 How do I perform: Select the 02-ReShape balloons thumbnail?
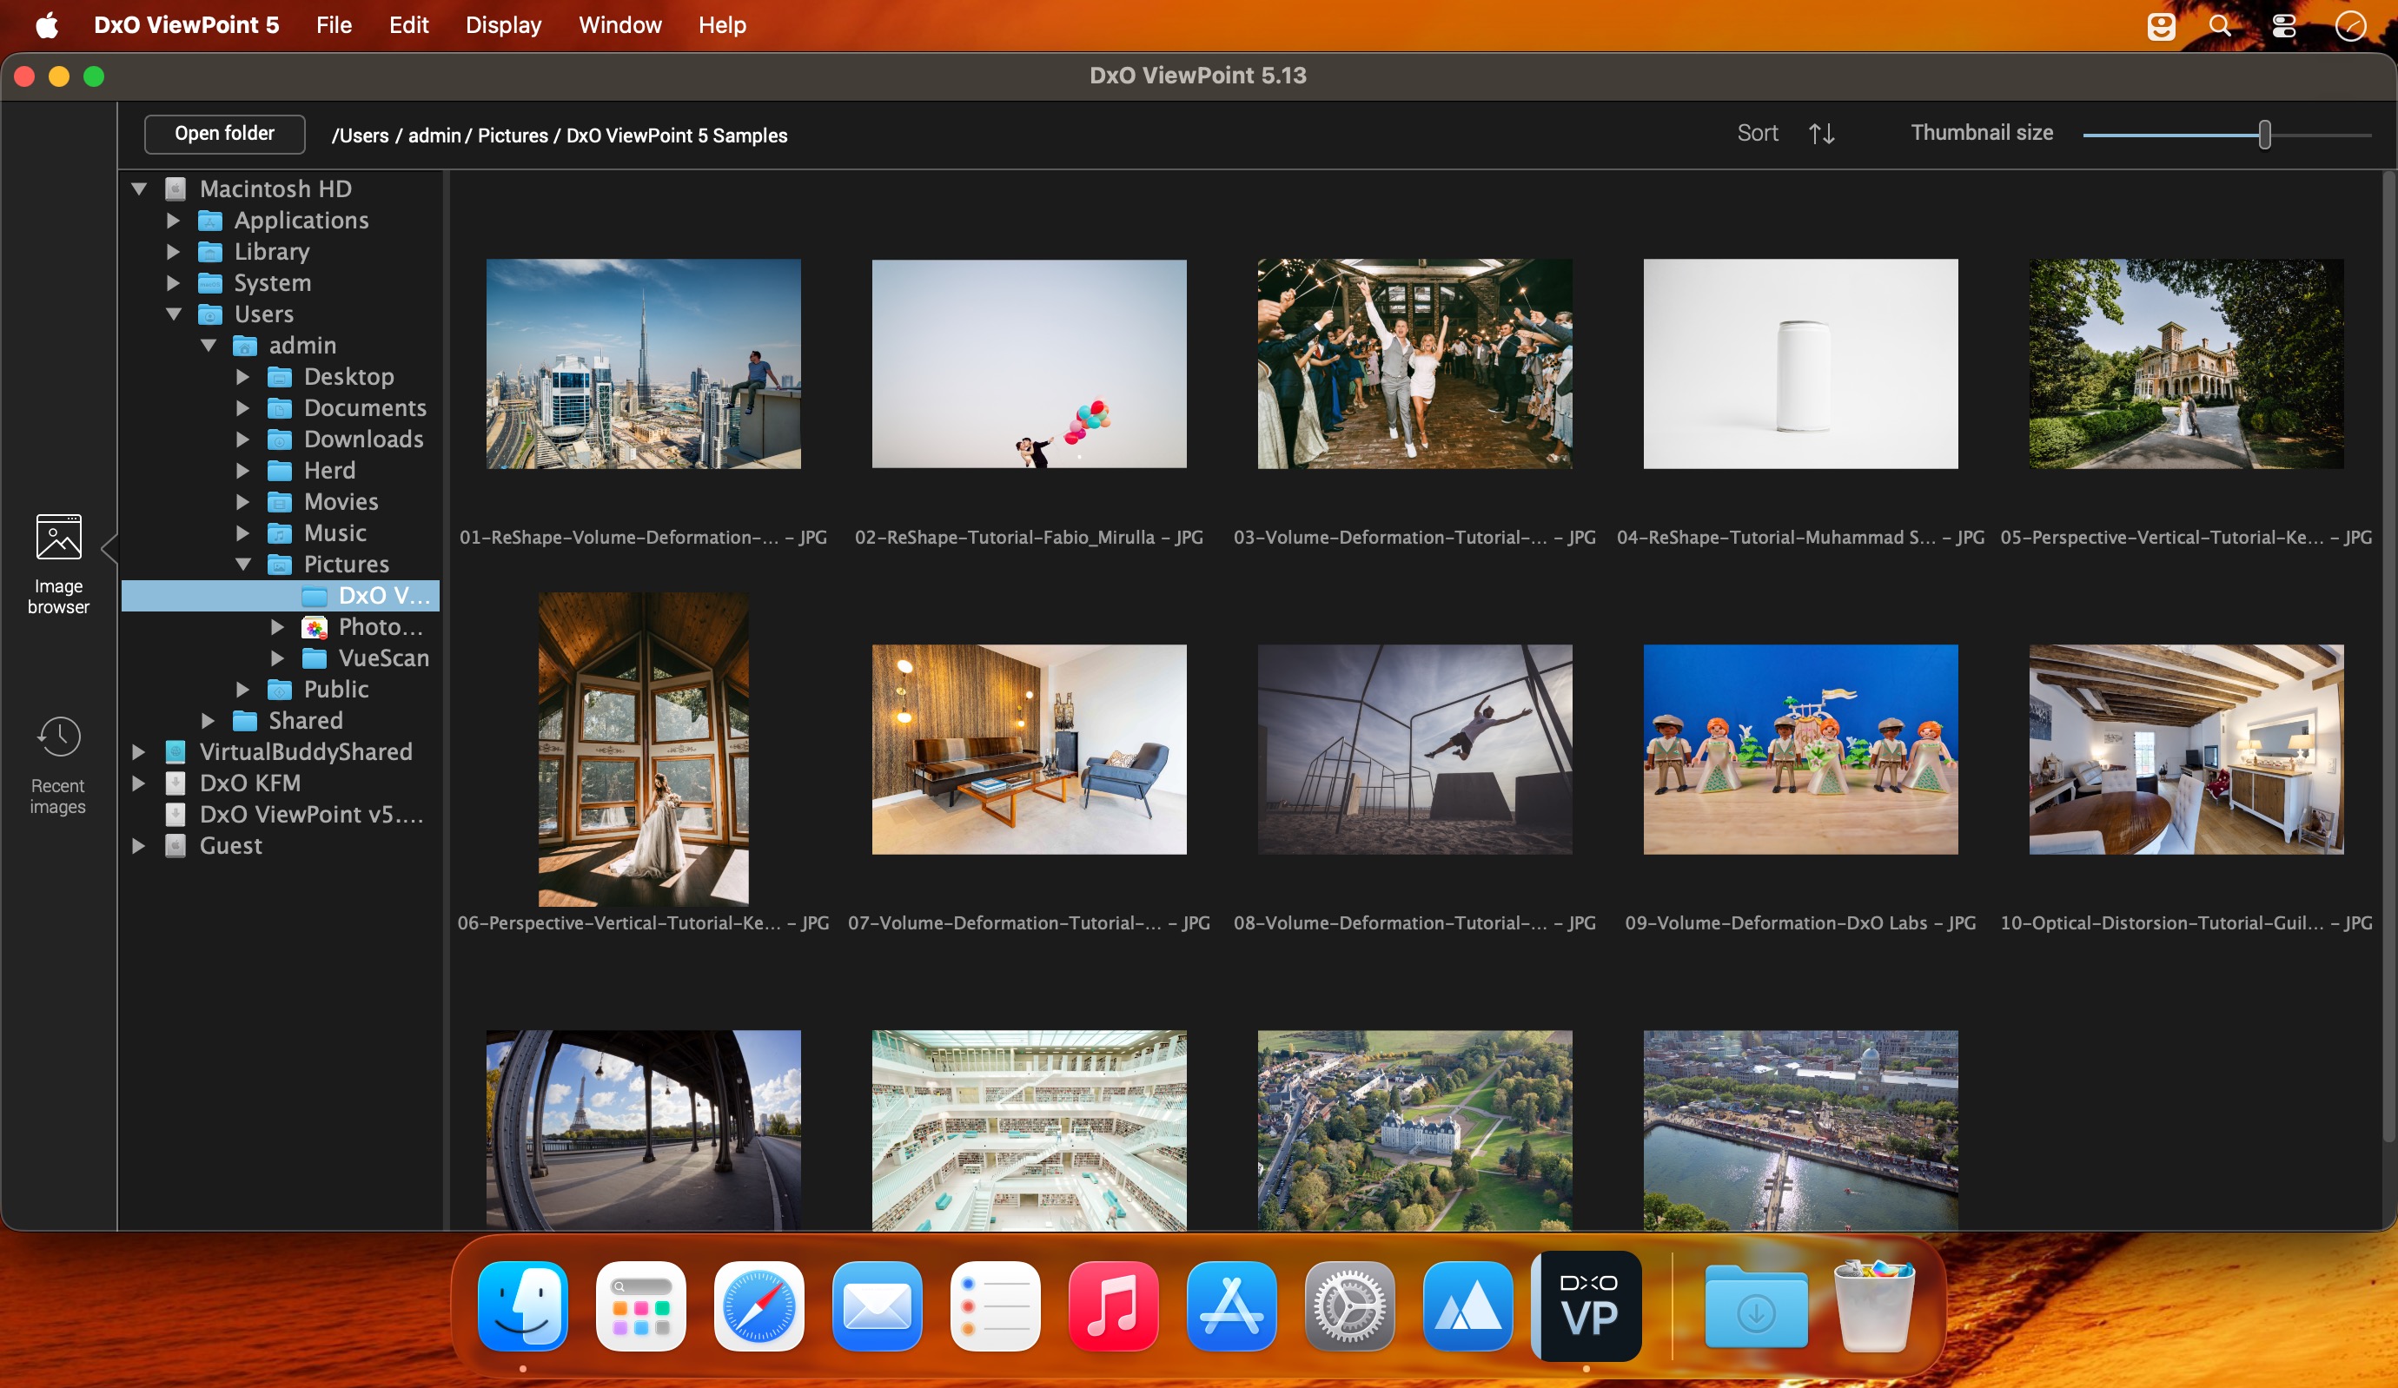(x=1030, y=364)
